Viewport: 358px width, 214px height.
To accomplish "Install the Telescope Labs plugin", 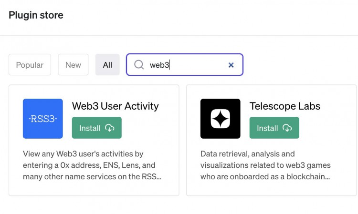I will [x=274, y=128].
